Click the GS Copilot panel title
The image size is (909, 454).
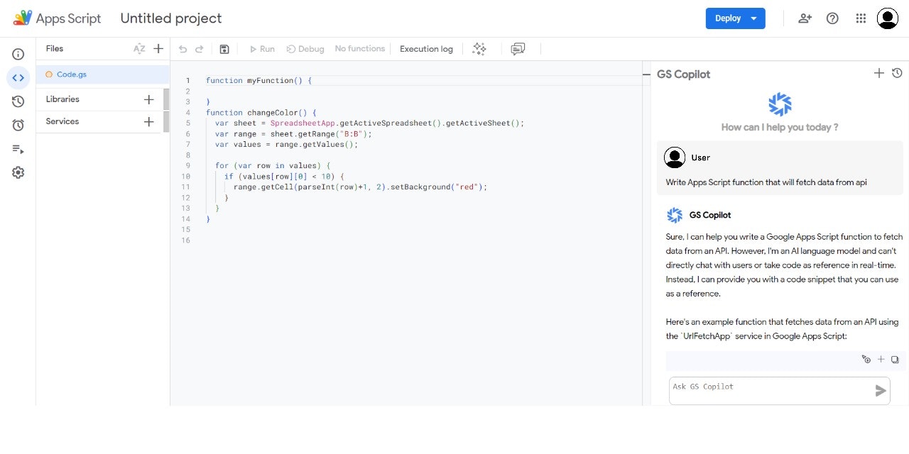click(683, 74)
